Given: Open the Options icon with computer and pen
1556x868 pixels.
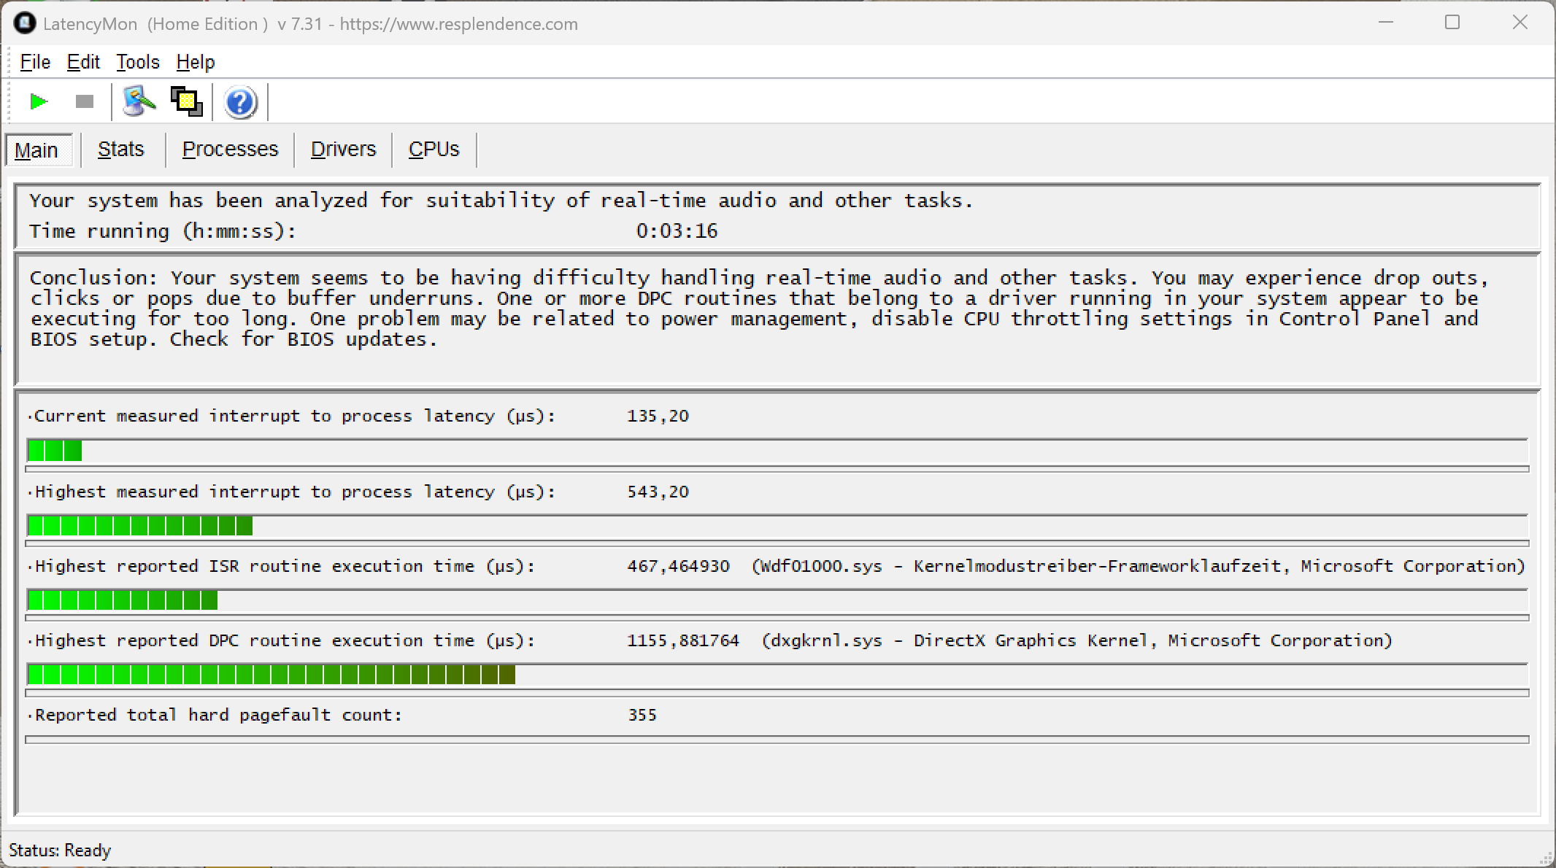Looking at the screenshot, I should pyautogui.click(x=139, y=101).
